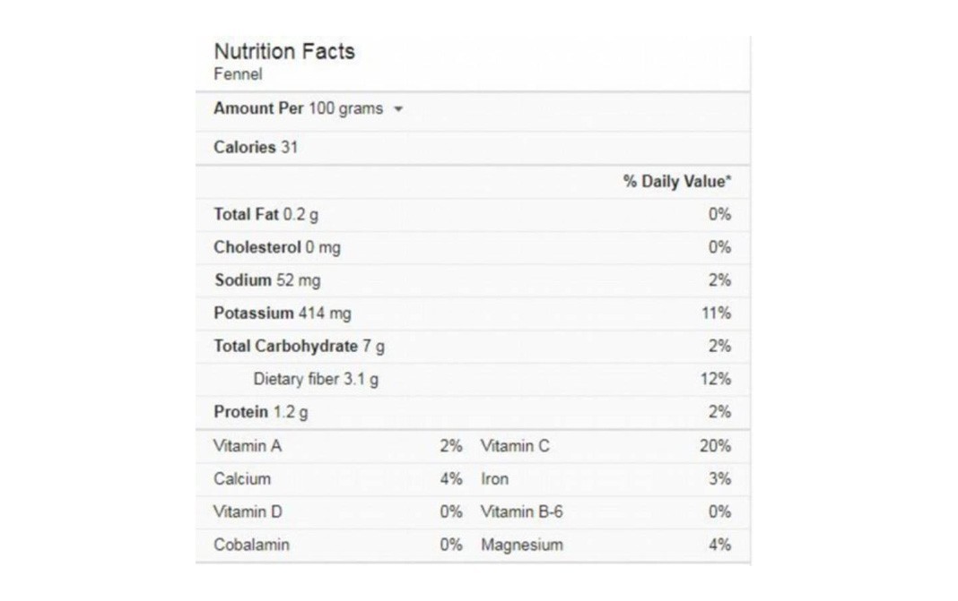This screenshot has height=601, width=958.
Task: Click the Iron nutrient label
Action: click(x=494, y=479)
